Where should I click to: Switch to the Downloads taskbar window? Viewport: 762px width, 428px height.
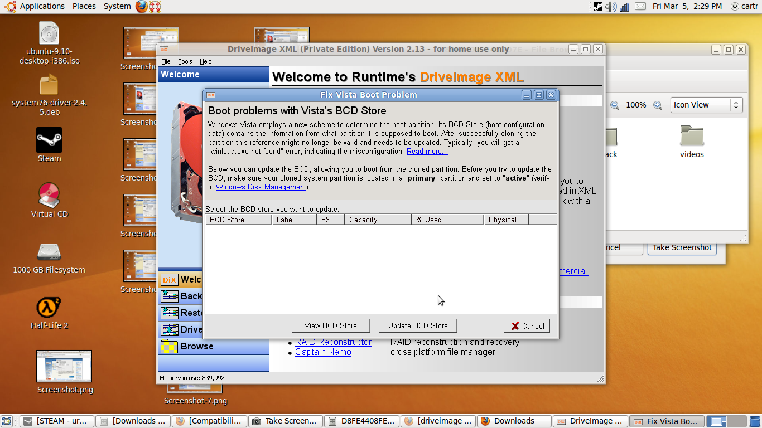tap(514, 421)
